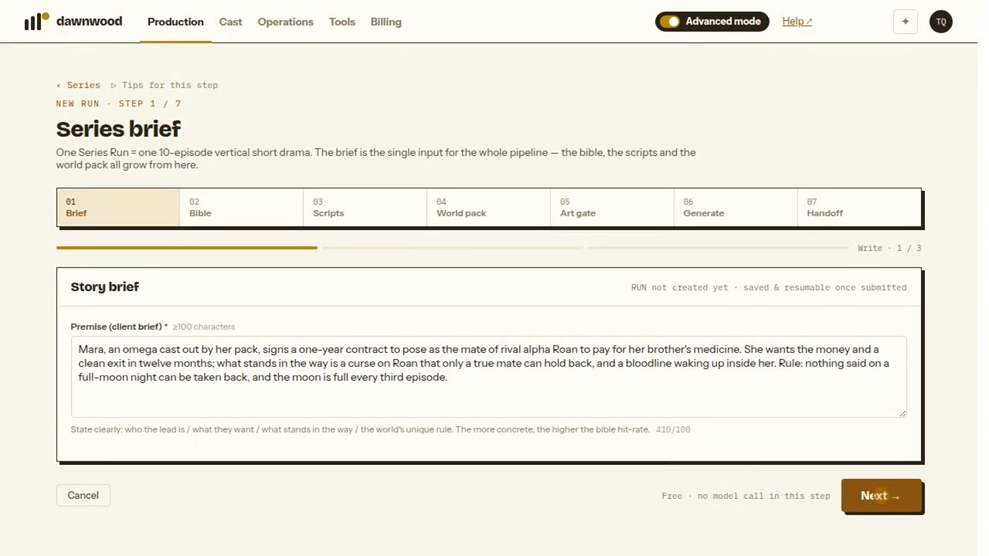Open the Help link

coord(797,22)
